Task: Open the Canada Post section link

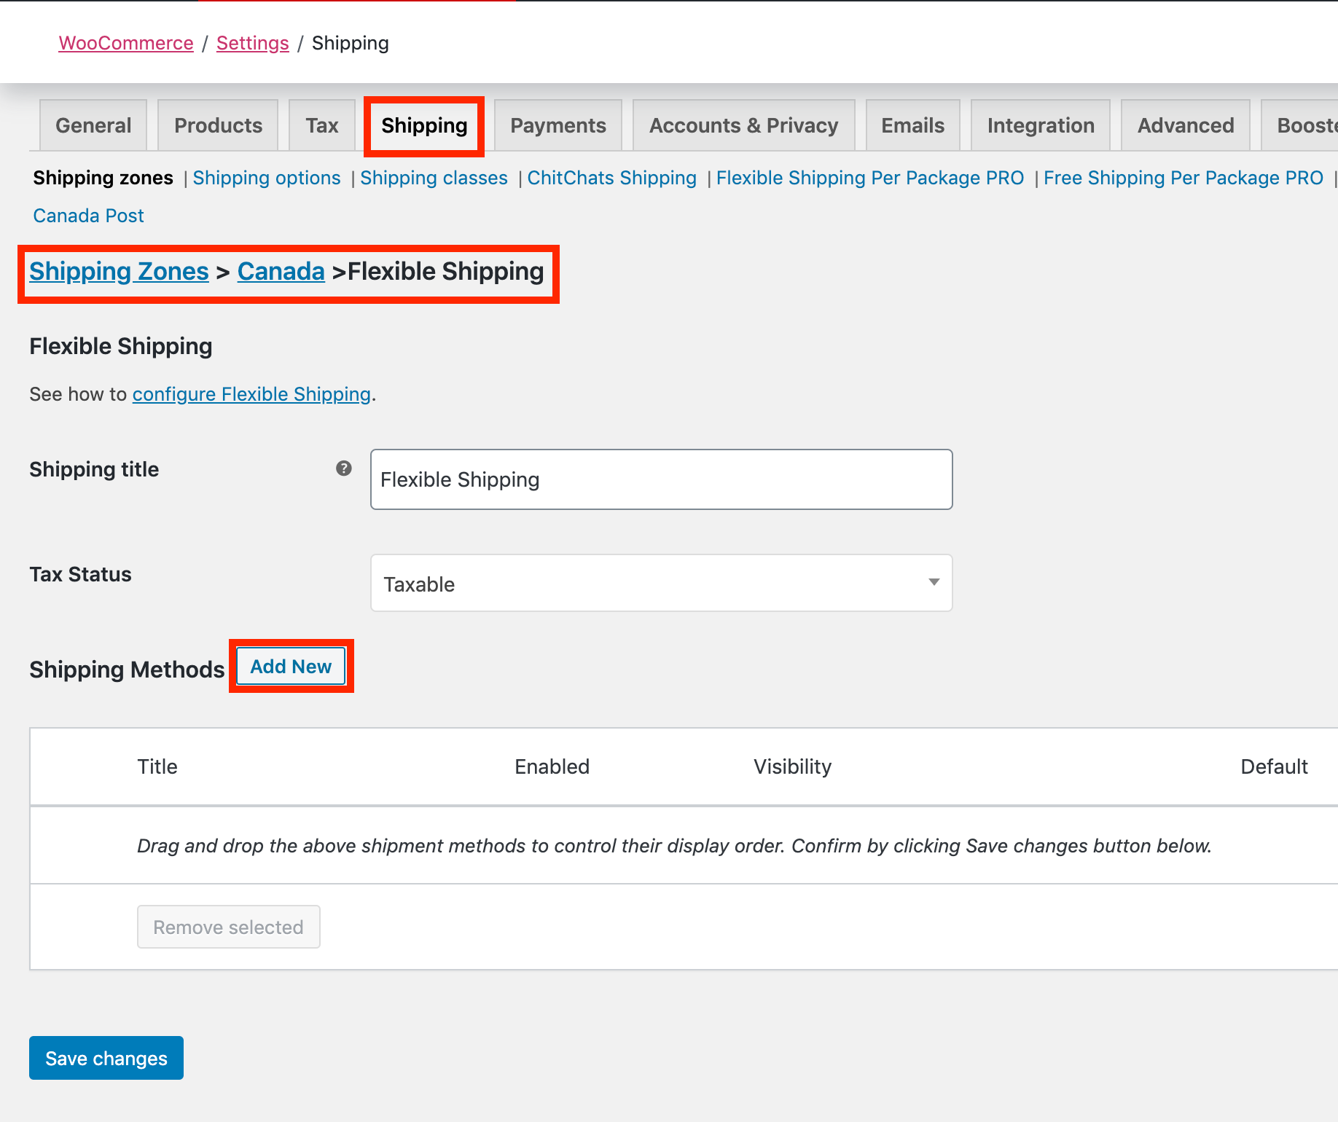Action: click(89, 216)
